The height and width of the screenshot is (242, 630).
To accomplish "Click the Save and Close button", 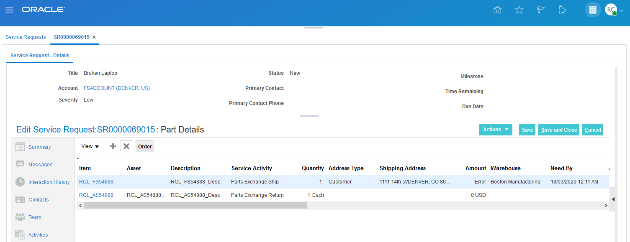I will (558, 130).
